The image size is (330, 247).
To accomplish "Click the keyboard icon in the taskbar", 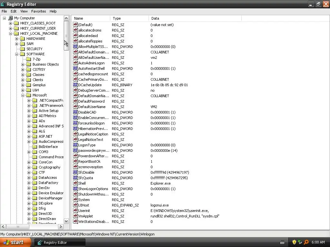I will point(282,242).
